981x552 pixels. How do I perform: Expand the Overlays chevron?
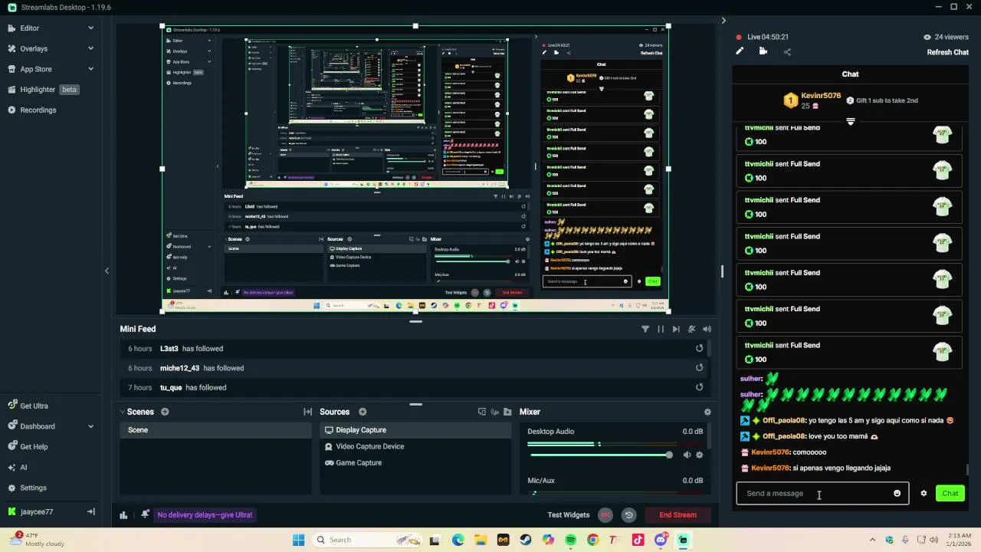[x=90, y=48]
